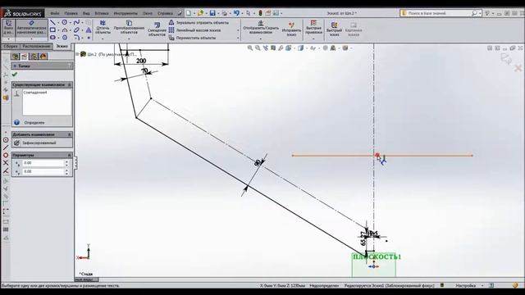The image size is (525, 295).
Task: Click Mirror Entities (Зеркально отразить объекты)
Action: (x=199, y=22)
